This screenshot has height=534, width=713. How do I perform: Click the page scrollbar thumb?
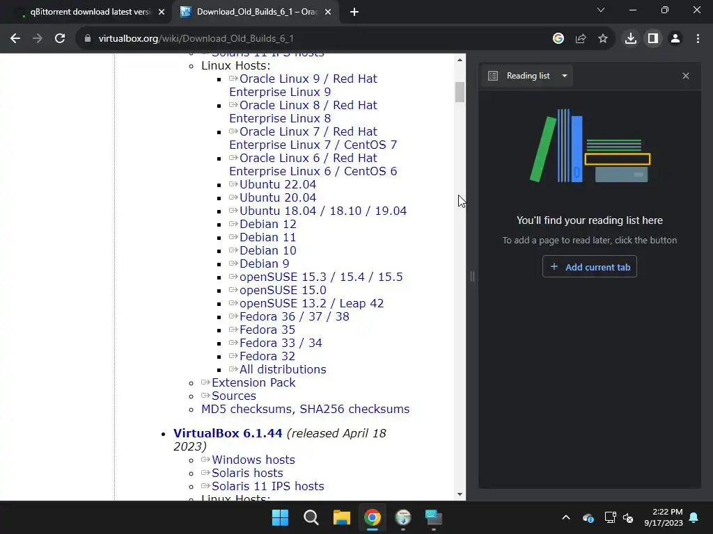click(460, 92)
